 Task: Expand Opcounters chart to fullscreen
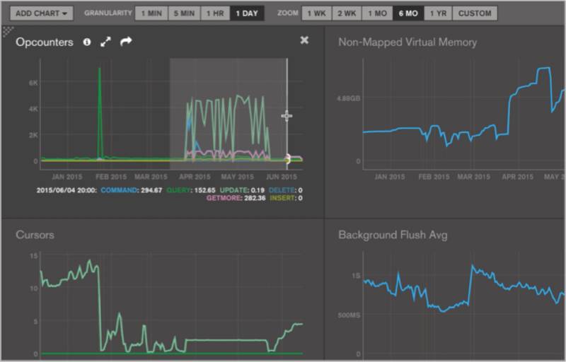(105, 42)
